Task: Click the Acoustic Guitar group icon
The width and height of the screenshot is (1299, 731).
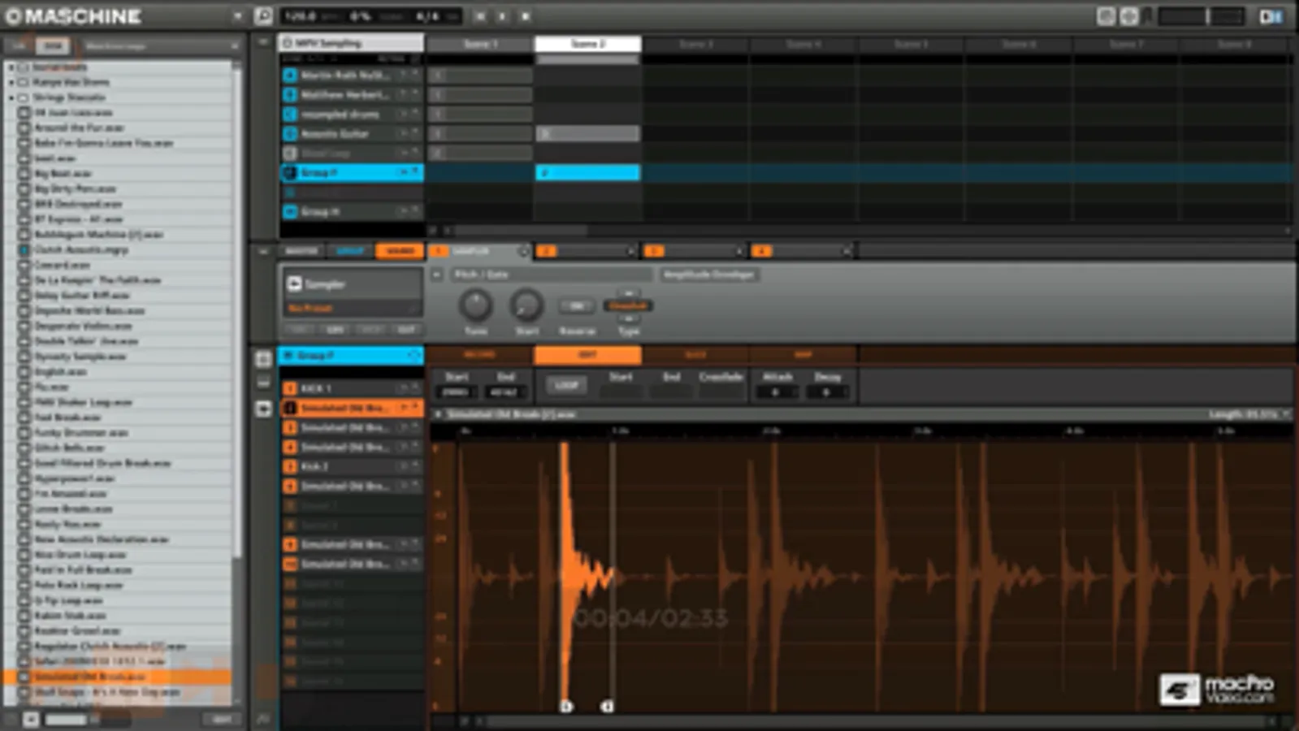Action: coord(290,134)
